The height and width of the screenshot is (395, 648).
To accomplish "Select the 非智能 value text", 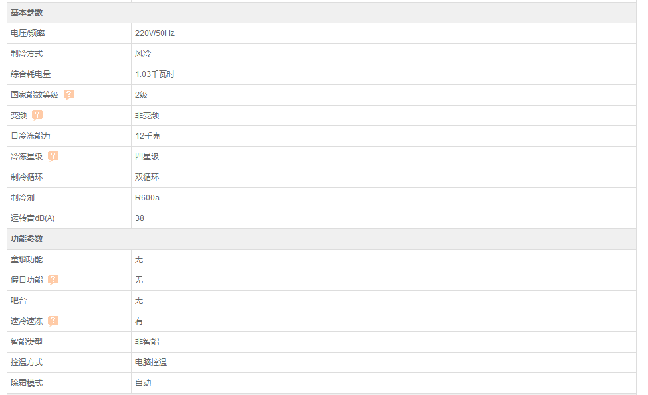I will point(147,342).
